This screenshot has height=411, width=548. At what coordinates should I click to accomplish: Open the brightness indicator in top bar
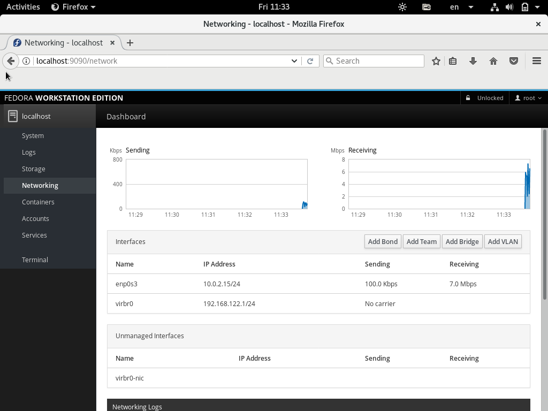coord(402,7)
